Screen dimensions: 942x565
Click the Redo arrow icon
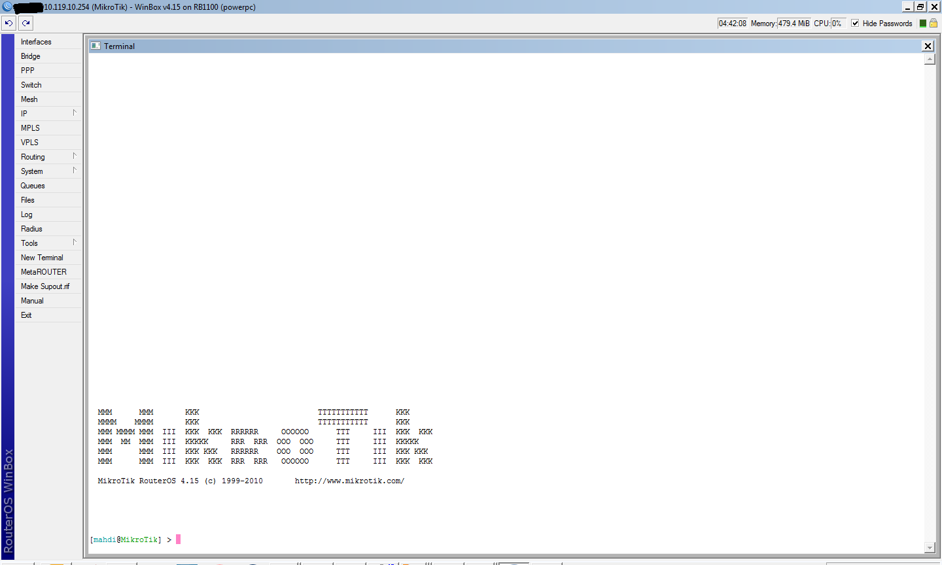click(x=26, y=23)
